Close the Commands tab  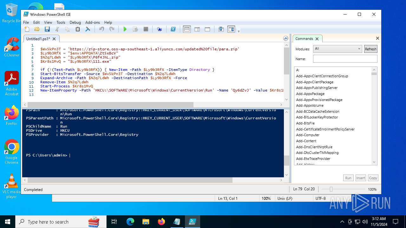tap(317, 39)
